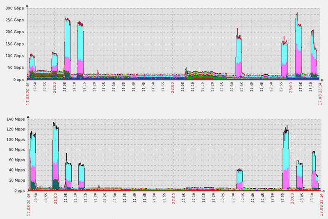
Task: Click the 120 Mpps axis label
Action: (x=16, y=129)
